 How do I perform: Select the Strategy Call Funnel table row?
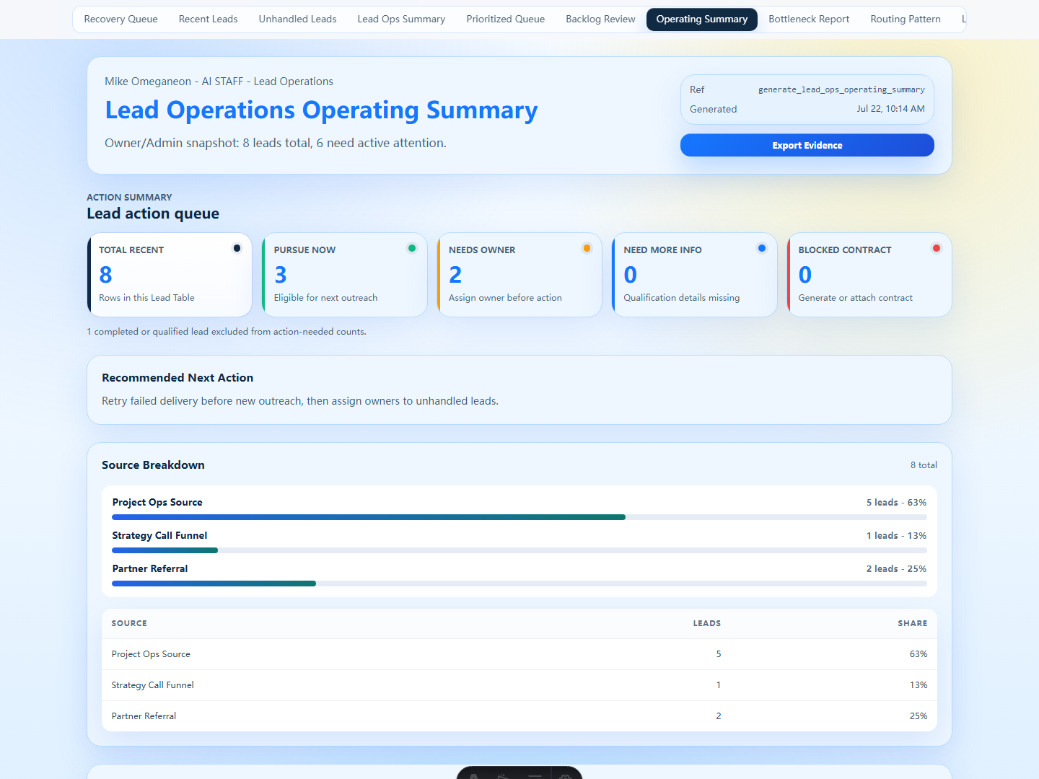pyautogui.click(x=519, y=685)
